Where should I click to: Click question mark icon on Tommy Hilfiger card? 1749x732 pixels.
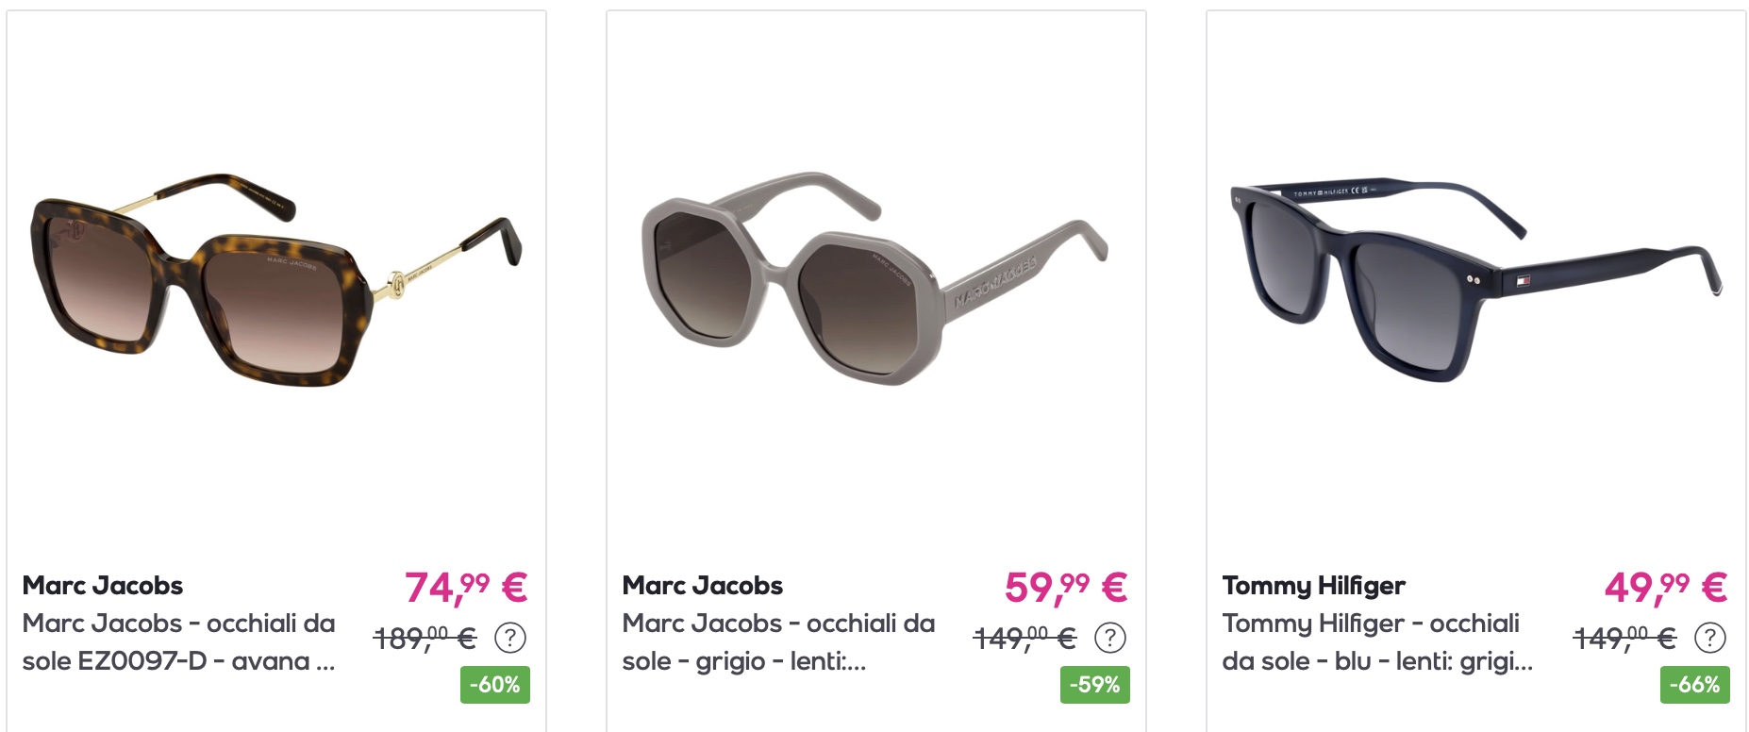[1710, 639]
